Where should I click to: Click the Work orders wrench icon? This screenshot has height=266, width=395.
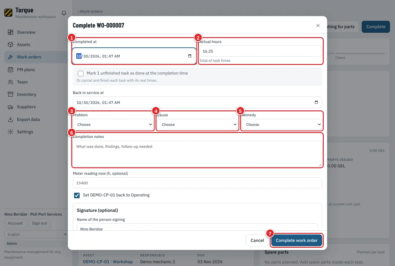[x=10, y=57]
